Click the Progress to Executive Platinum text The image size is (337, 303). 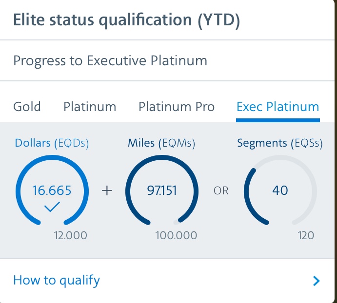tap(110, 61)
